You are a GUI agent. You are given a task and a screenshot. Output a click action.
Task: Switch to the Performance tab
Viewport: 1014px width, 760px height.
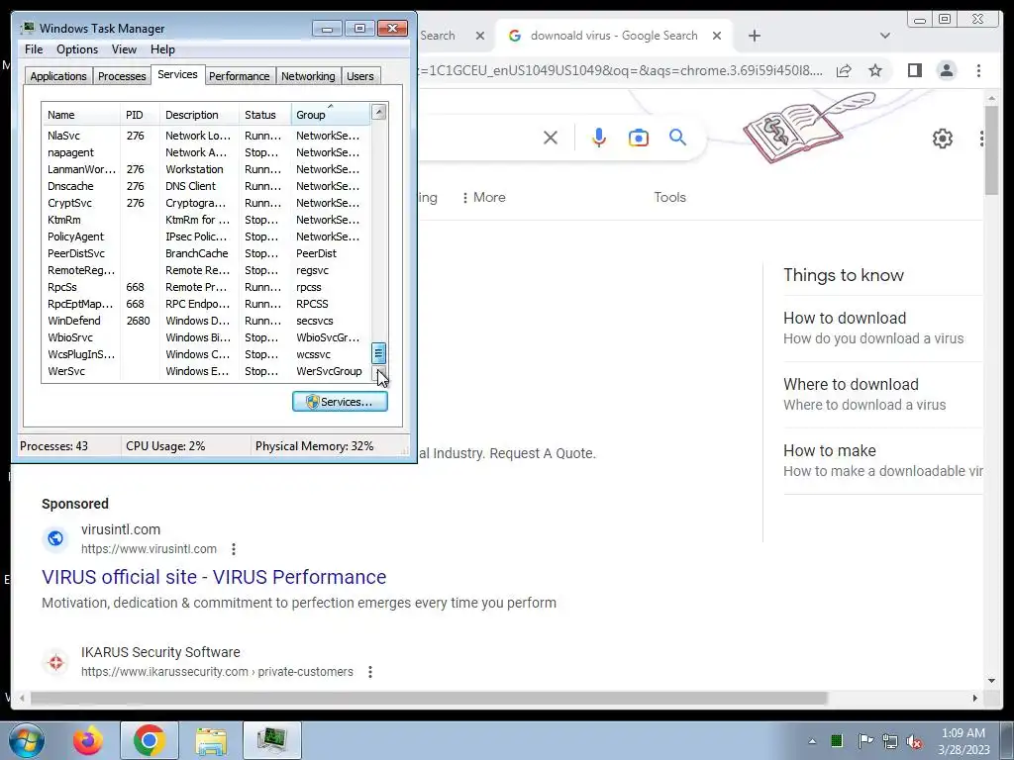(239, 75)
